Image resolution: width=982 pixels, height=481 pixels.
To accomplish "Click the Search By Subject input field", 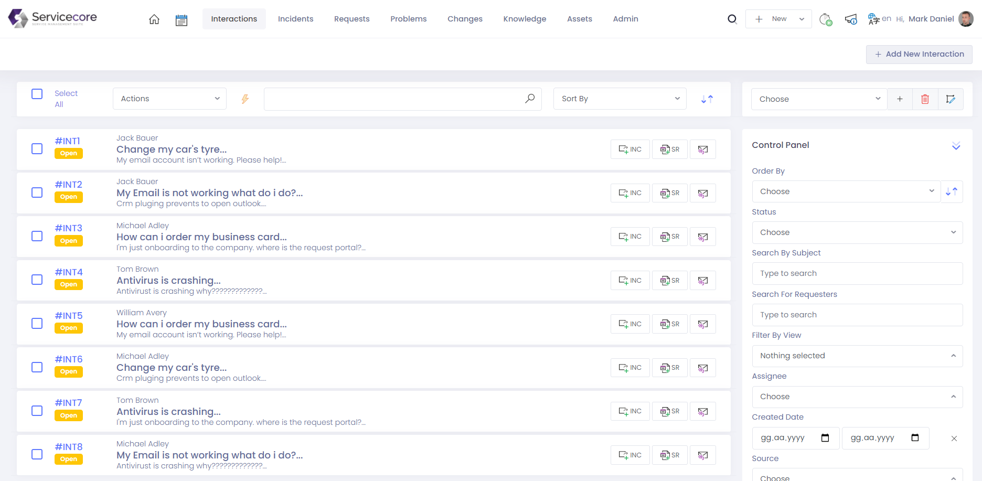I will pyautogui.click(x=857, y=273).
